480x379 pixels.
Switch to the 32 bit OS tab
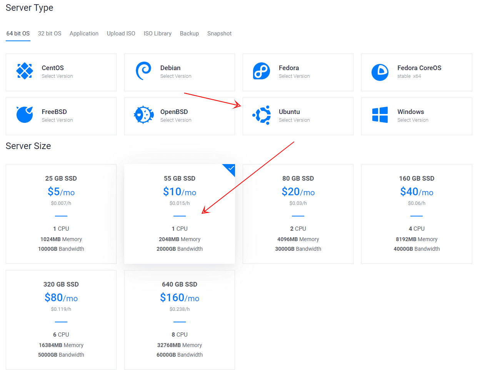pyautogui.click(x=50, y=34)
